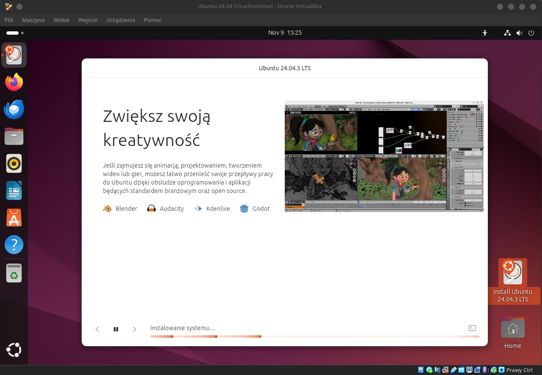This screenshot has height=375, width=542.
Task: Click the Kdenlive icon in the slide
Action: [x=198, y=208]
